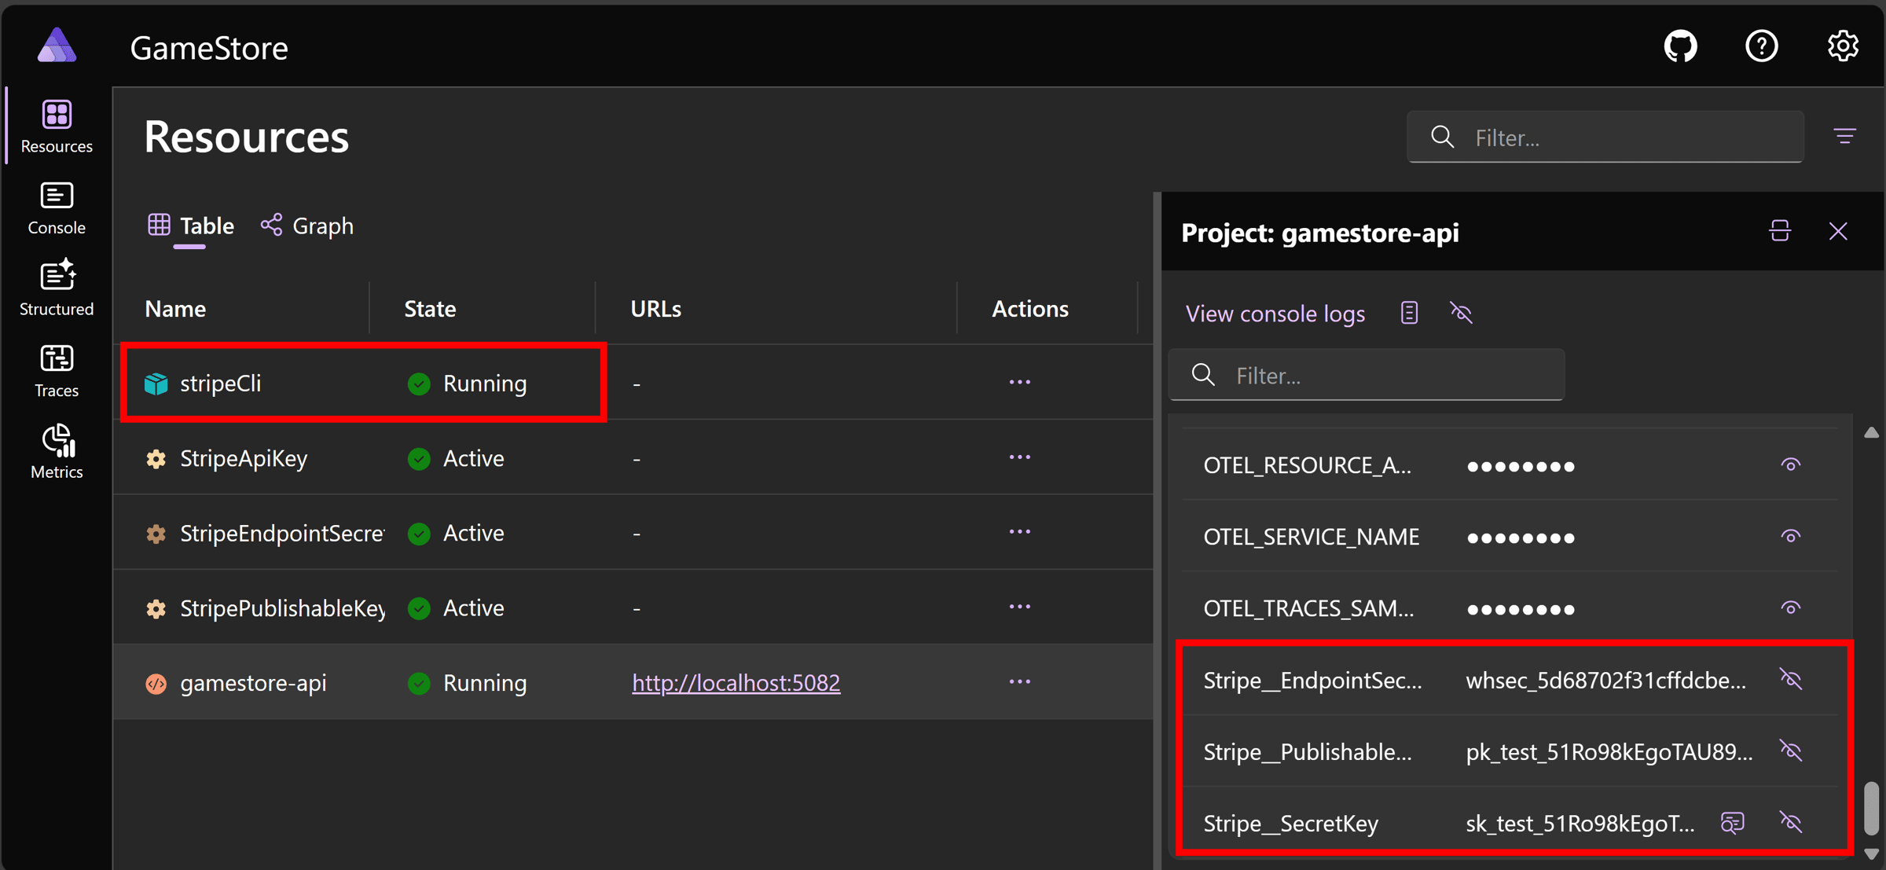Click scroll down arrow in details panel
Viewport: 1886px width, 870px height.
[1871, 853]
